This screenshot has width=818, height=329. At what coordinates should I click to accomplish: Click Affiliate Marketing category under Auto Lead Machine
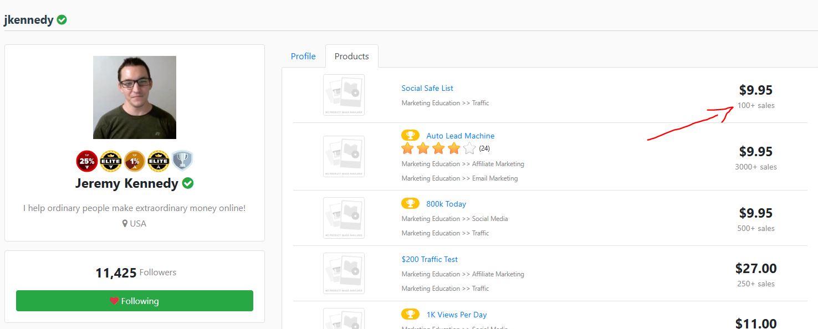pyautogui.click(x=498, y=164)
